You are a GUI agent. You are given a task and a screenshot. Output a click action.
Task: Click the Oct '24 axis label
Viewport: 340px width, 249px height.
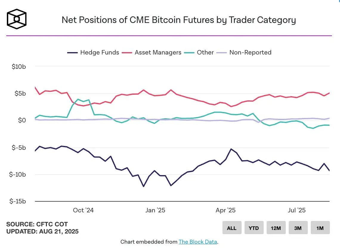pyautogui.click(x=83, y=210)
